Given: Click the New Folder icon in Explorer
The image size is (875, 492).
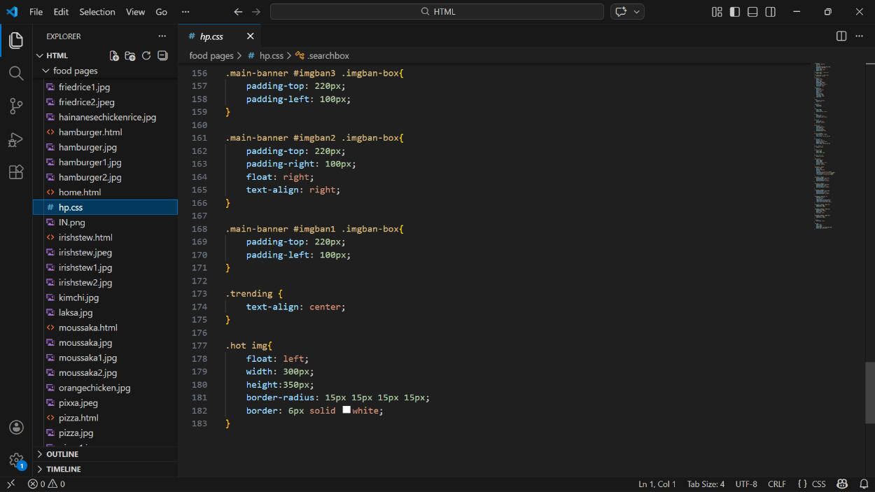Looking at the screenshot, I should point(130,56).
